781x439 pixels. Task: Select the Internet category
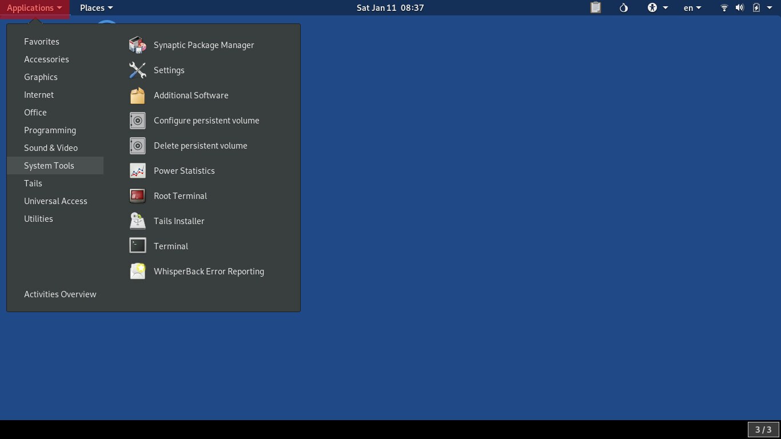click(39, 94)
